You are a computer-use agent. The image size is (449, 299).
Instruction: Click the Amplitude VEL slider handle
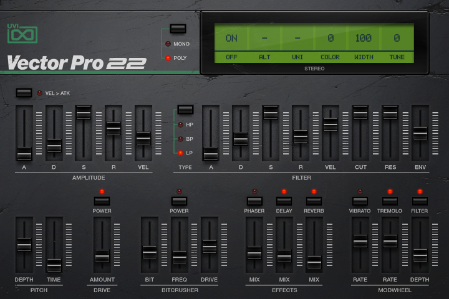coord(143,138)
